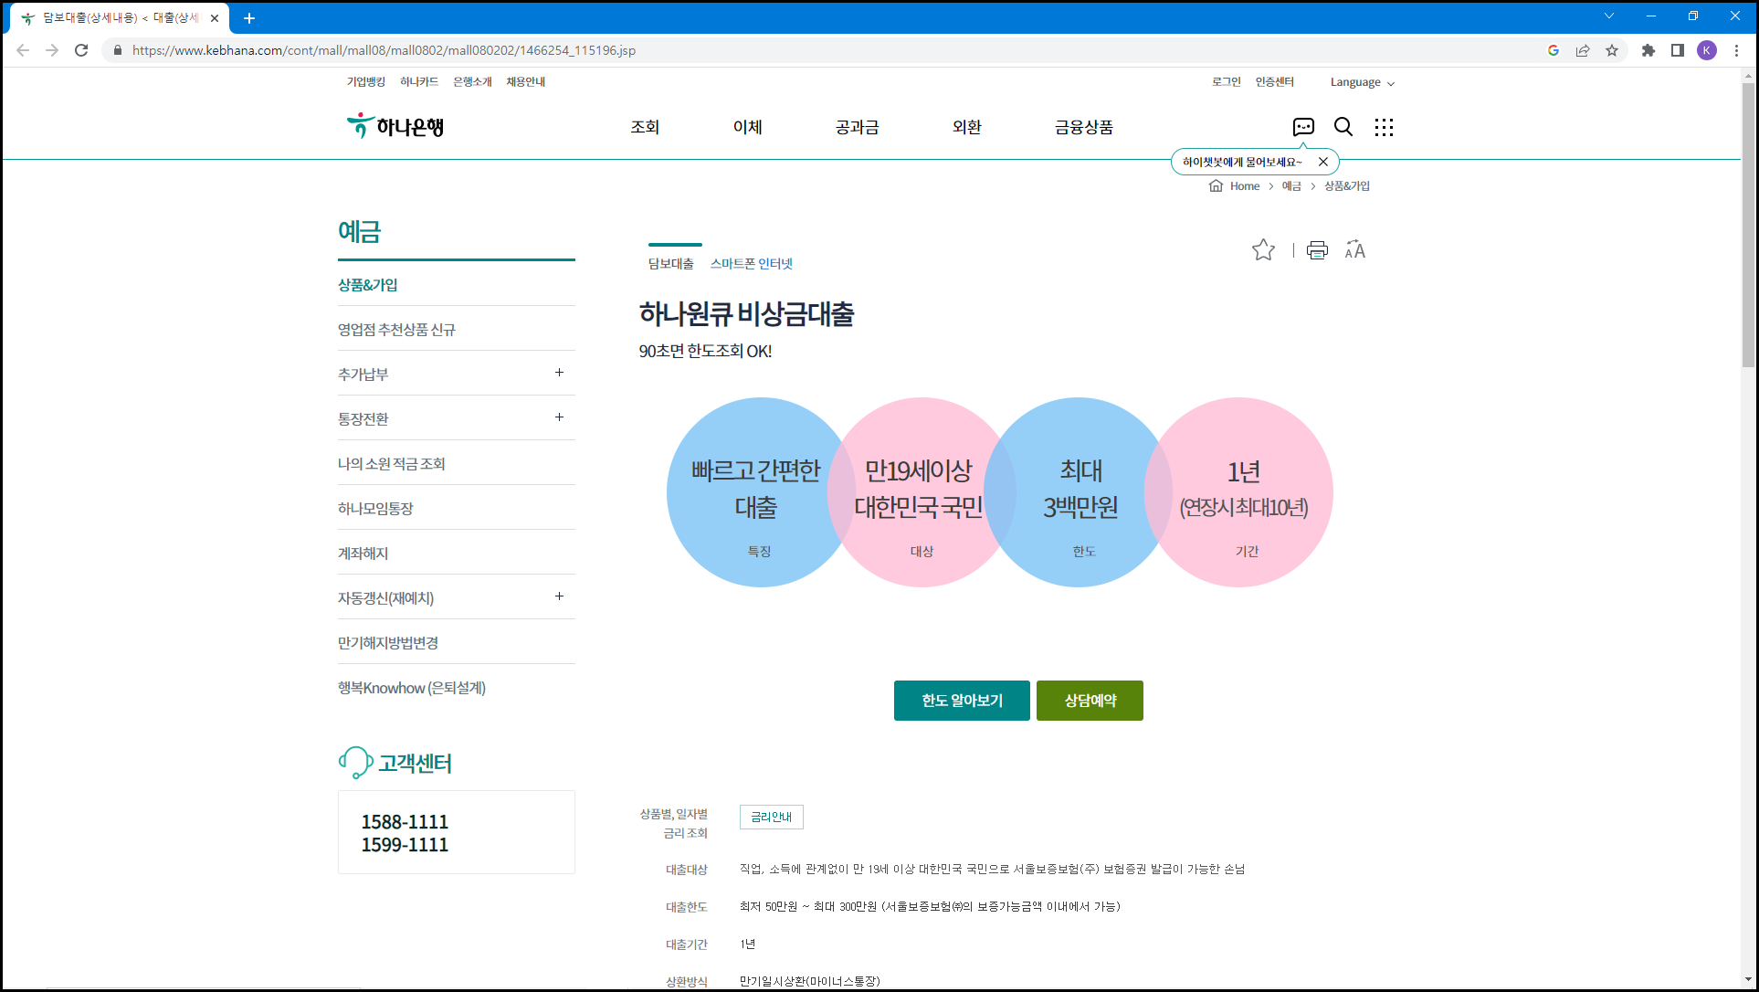
Task: Close the chatbot tooltip bubble
Action: click(x=1322, y=162)
